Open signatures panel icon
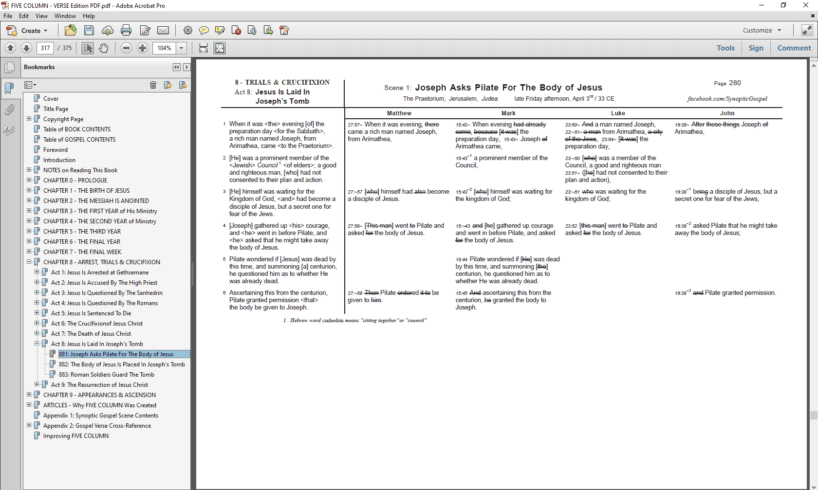This screenshot has width=818, height=490. pyautogui.click(x=9, y=130)
